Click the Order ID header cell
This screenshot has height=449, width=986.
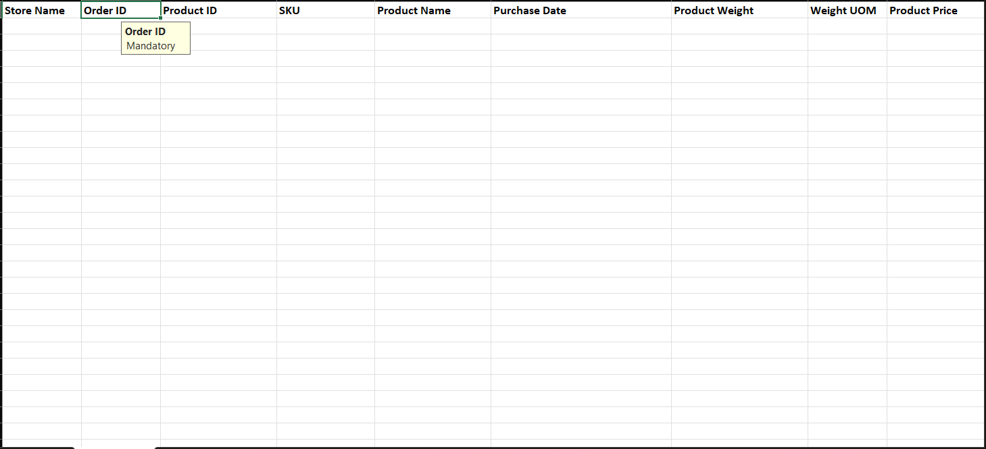tap(120, 10)
